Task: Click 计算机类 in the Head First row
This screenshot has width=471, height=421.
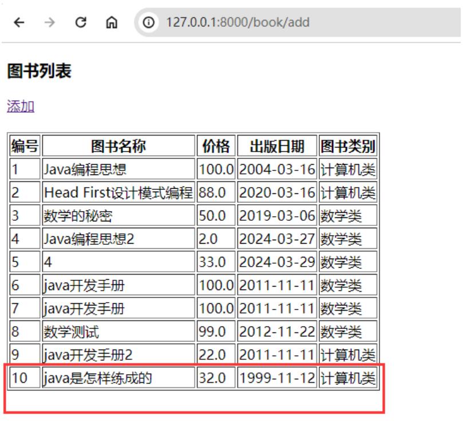Action: [x=348, y=193]
